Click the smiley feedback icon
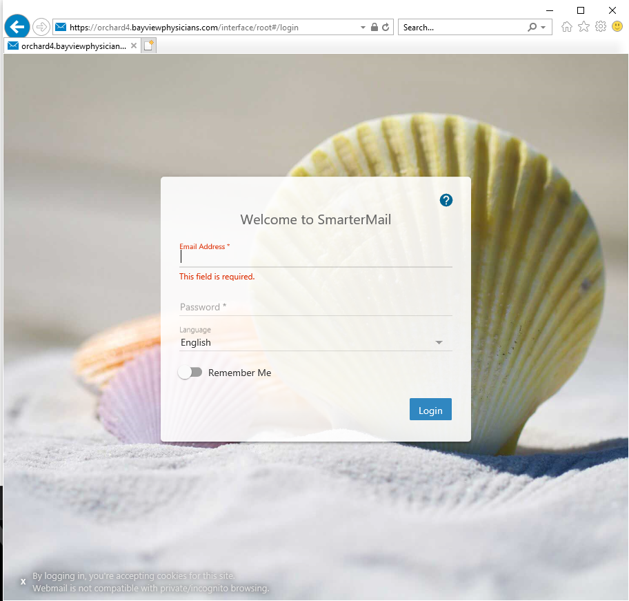Image resolution: width=629 pixels, height=601 pixels. tap(617, 27)
